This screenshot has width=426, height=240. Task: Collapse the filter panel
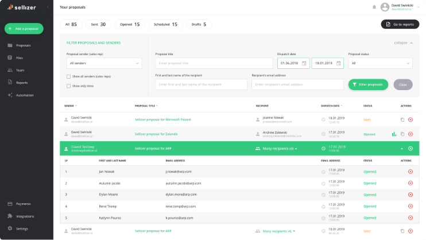click(402, 43)
